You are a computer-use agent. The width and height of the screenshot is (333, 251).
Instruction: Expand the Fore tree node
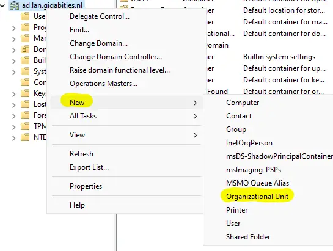(x=14, y=116)
